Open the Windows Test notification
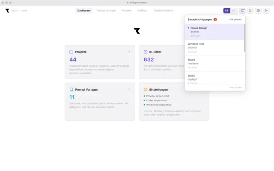Image resolution: width=274 pixels, height=171 pixels. tap(214, 47)
